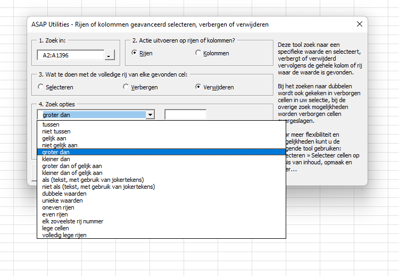Choose 'dubbele waarden' option
The height and width of the screenshot is (276, 399).
[x=161, y=194]
